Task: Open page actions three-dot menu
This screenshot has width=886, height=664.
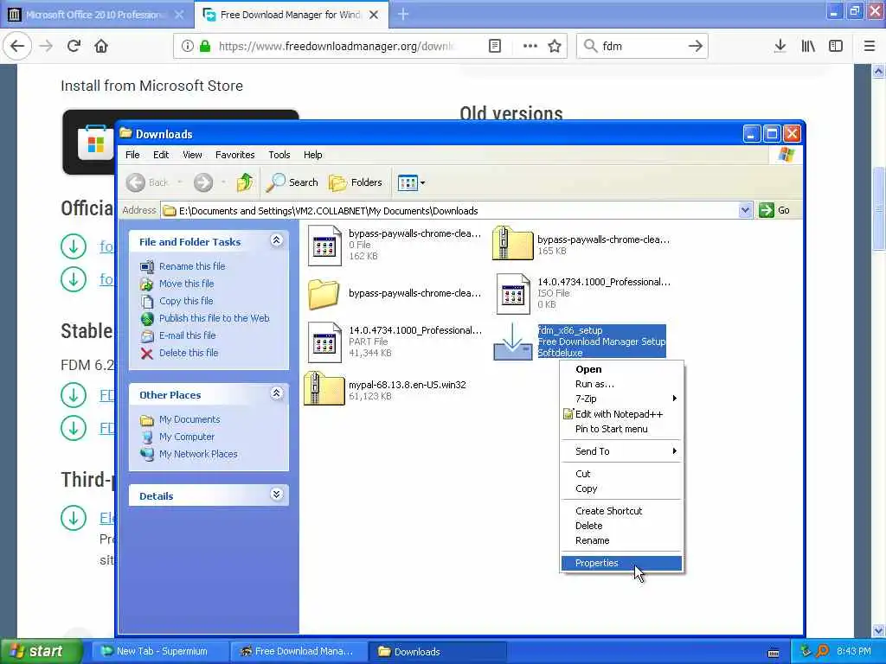Action: click(530, 46)
